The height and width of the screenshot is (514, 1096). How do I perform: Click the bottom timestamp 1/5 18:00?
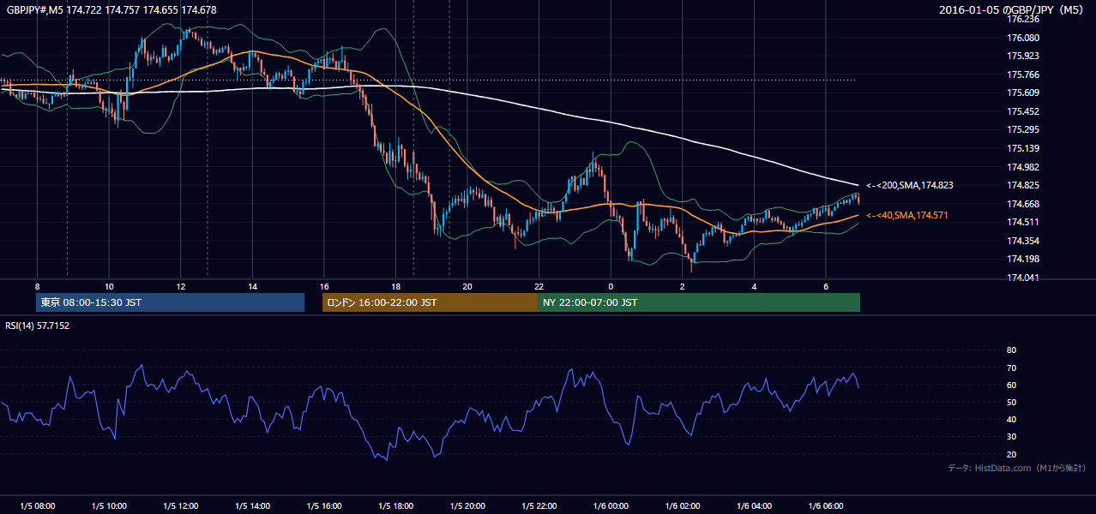[395, 506]
